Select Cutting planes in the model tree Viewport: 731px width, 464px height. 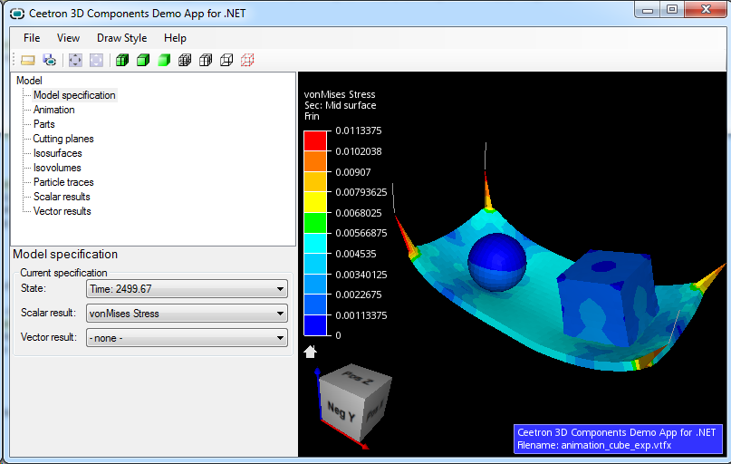63,139
